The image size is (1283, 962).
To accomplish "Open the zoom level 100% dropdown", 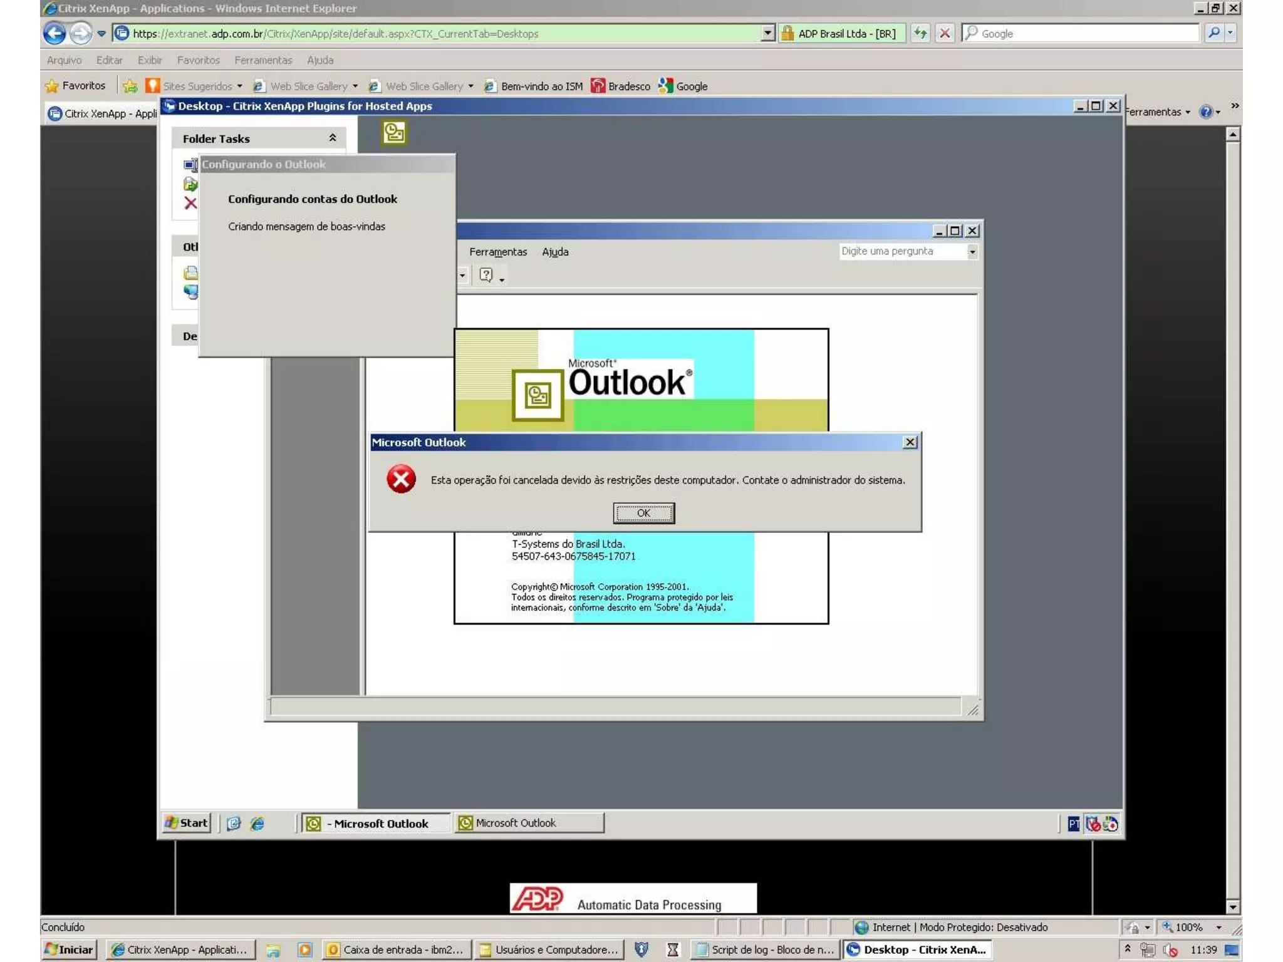I will click(x=1218, y=927).
